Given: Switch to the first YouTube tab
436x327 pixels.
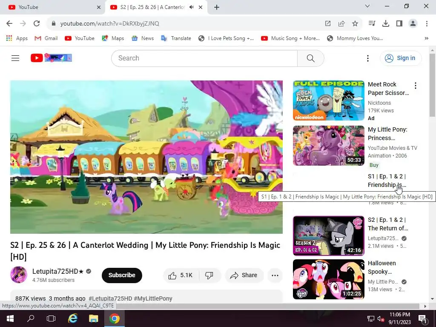Looking at the screenshot, I should point(53,7).
